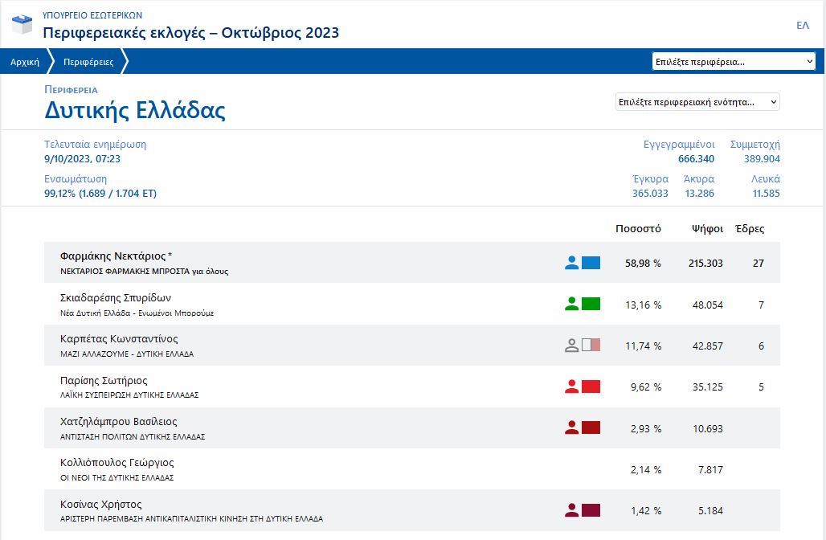Click the ballot box logo icon
This screenshot has width=826, height=540.
coord(22,24)
